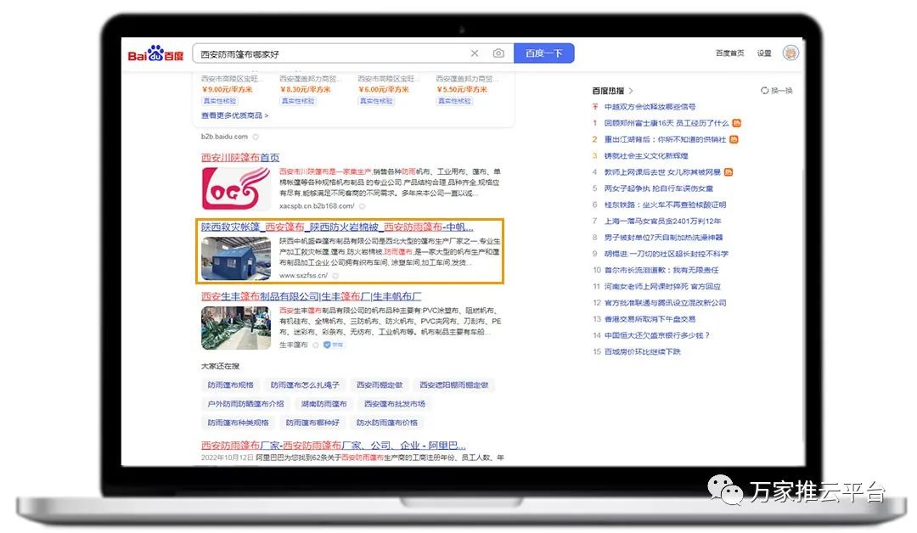The height and width of the screenshot is (533, 917).
Task: Open the 设置 menu
Action: pos(764,53)
